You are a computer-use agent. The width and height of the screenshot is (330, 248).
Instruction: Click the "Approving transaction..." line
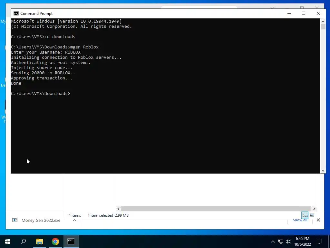tap(42, 78)
